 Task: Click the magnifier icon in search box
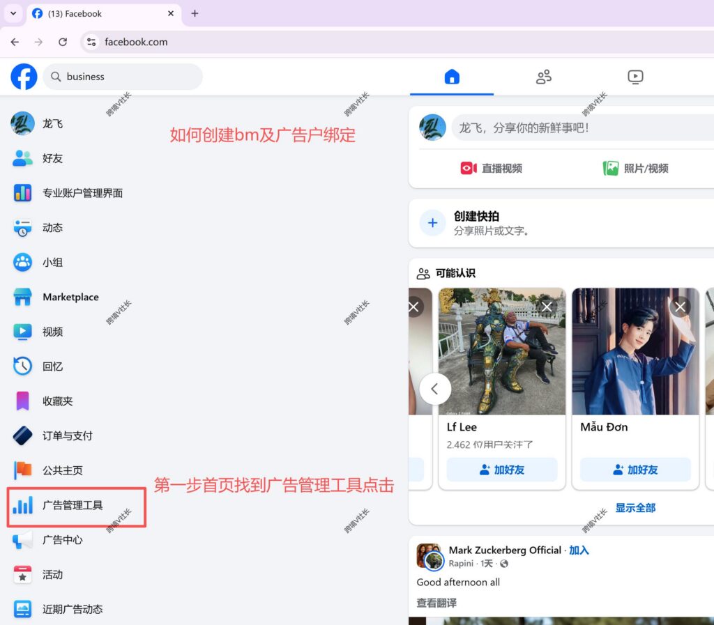point(56,77)
